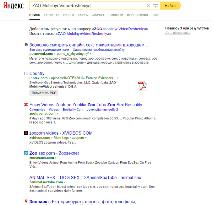Clear the search query with the X icon

coord(148,6)
